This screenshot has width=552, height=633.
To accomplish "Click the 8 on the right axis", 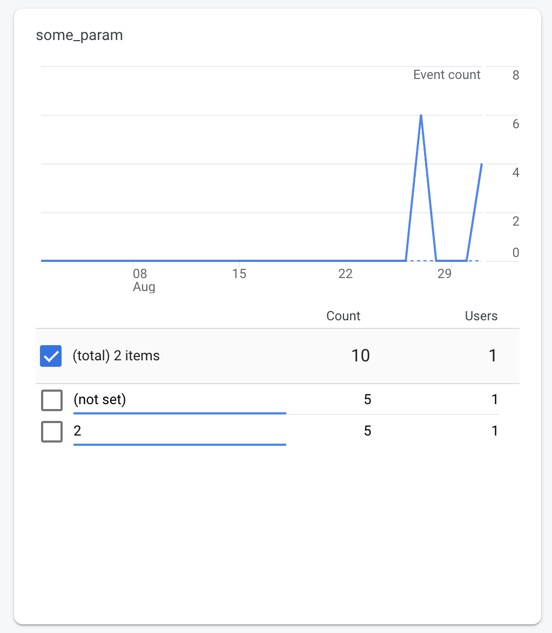I will coord(515,75).
